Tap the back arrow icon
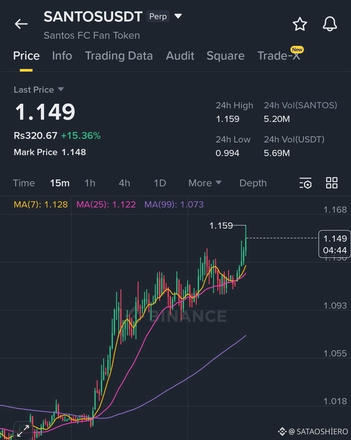Viewport: 351px width, 440px height. tap(21, 24)
